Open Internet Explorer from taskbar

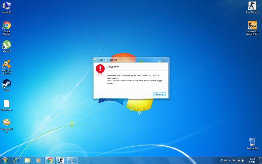click(x=16, y=161)
